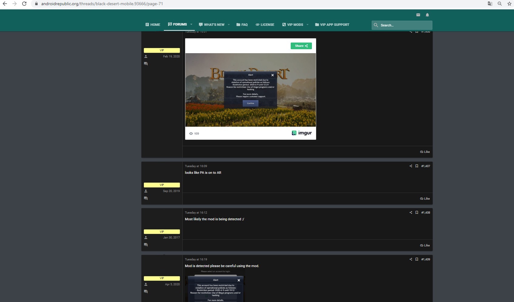Bookmark this page with the star icon

click(509, 4)
